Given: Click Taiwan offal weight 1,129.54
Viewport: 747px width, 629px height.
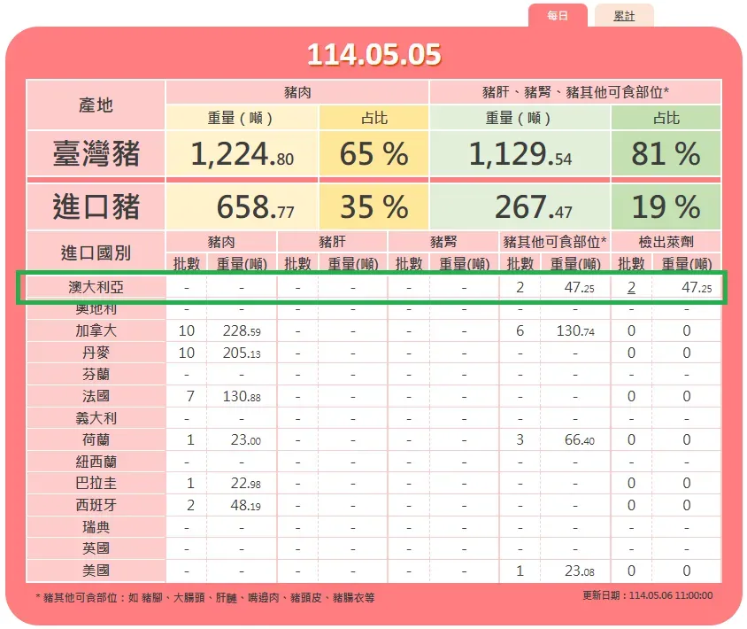Looking at the screenshot, I should pyautogui.click(x=520, y=154).
